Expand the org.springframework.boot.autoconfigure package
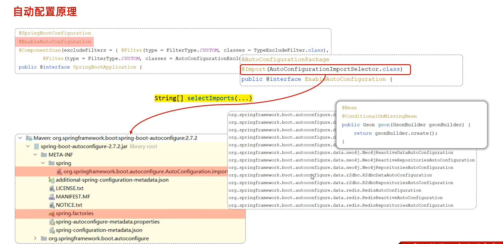 click(x=35, y=239)
